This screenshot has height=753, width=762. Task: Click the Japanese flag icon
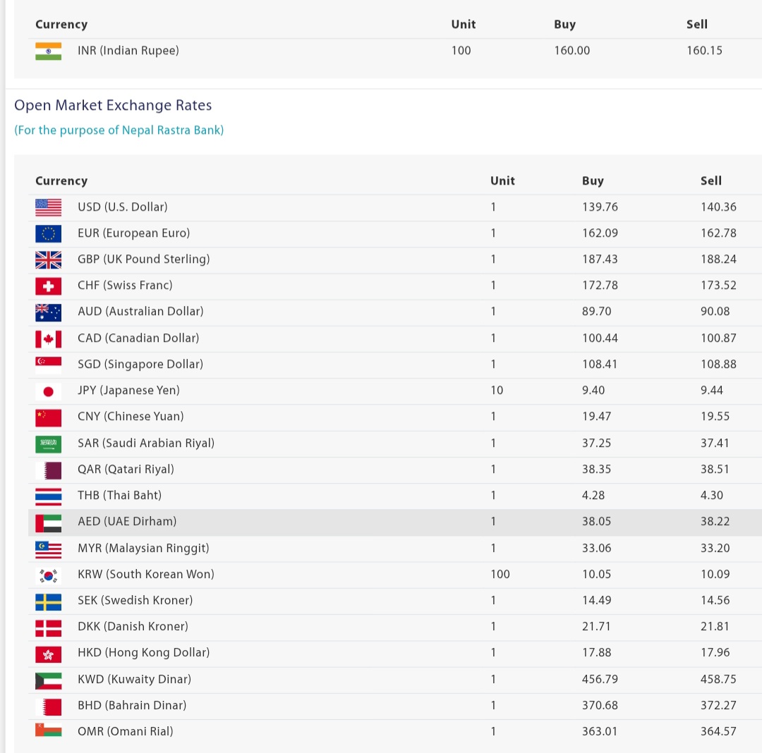click(x=48, y=391)
